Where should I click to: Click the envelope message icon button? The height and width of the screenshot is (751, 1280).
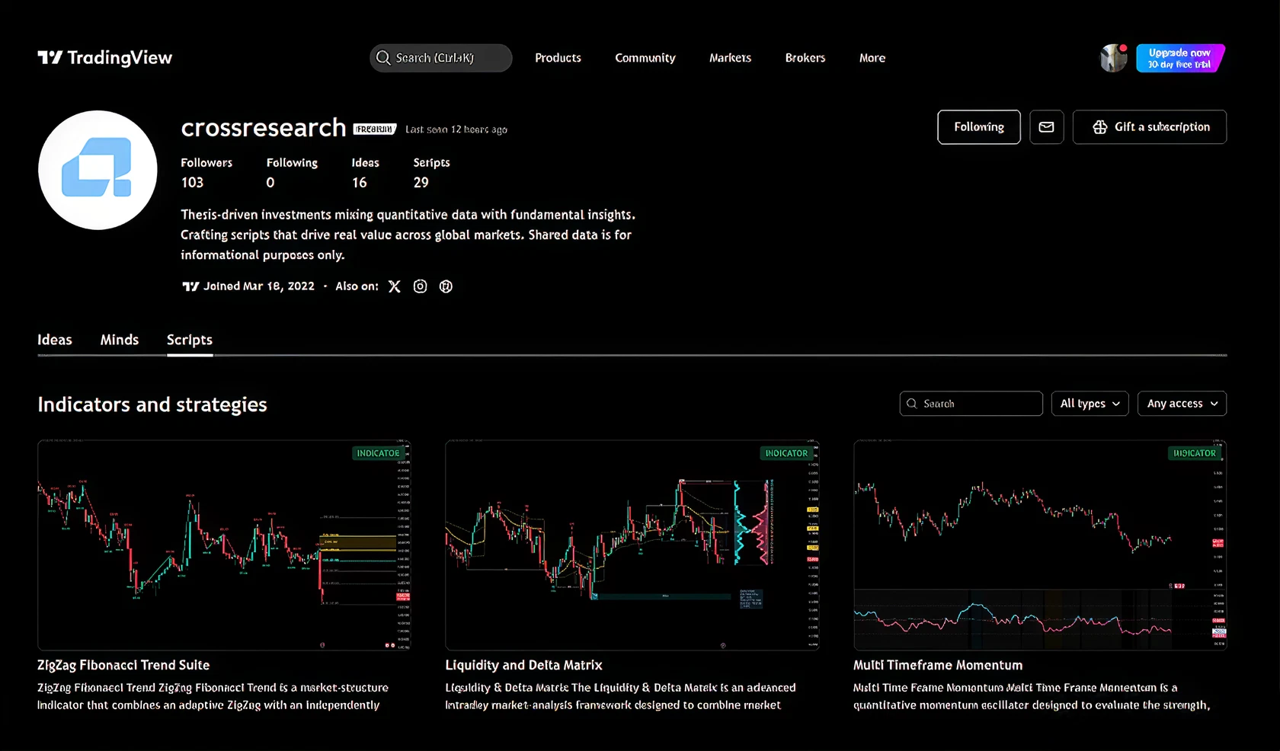(x=1046, y=127)
